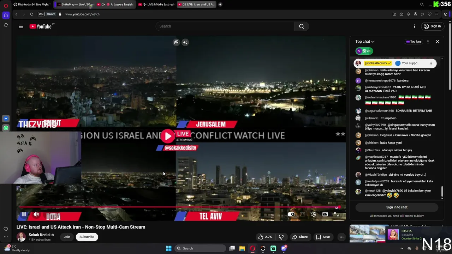Open Opera sidebar heart icon
Viewport: 452px width, 254px height.
6,229
